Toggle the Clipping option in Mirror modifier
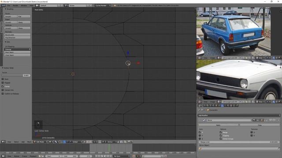This screenshot has width=282, height=158. pyautogui.click(x=221, y=136)
